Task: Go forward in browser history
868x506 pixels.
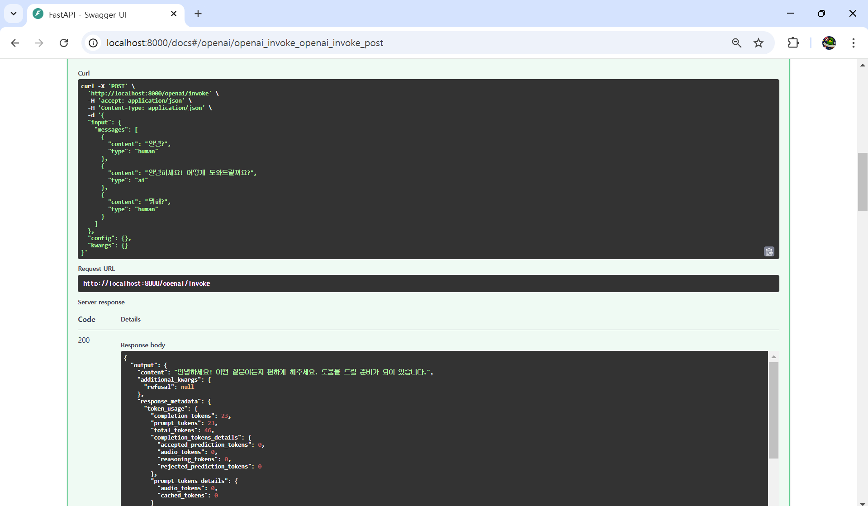Action: pyautogui.click(x=39, y=43)
